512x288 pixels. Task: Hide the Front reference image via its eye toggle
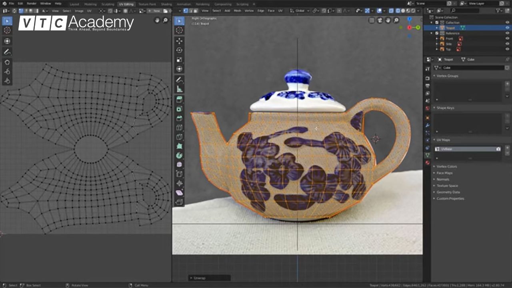point(507,38)
